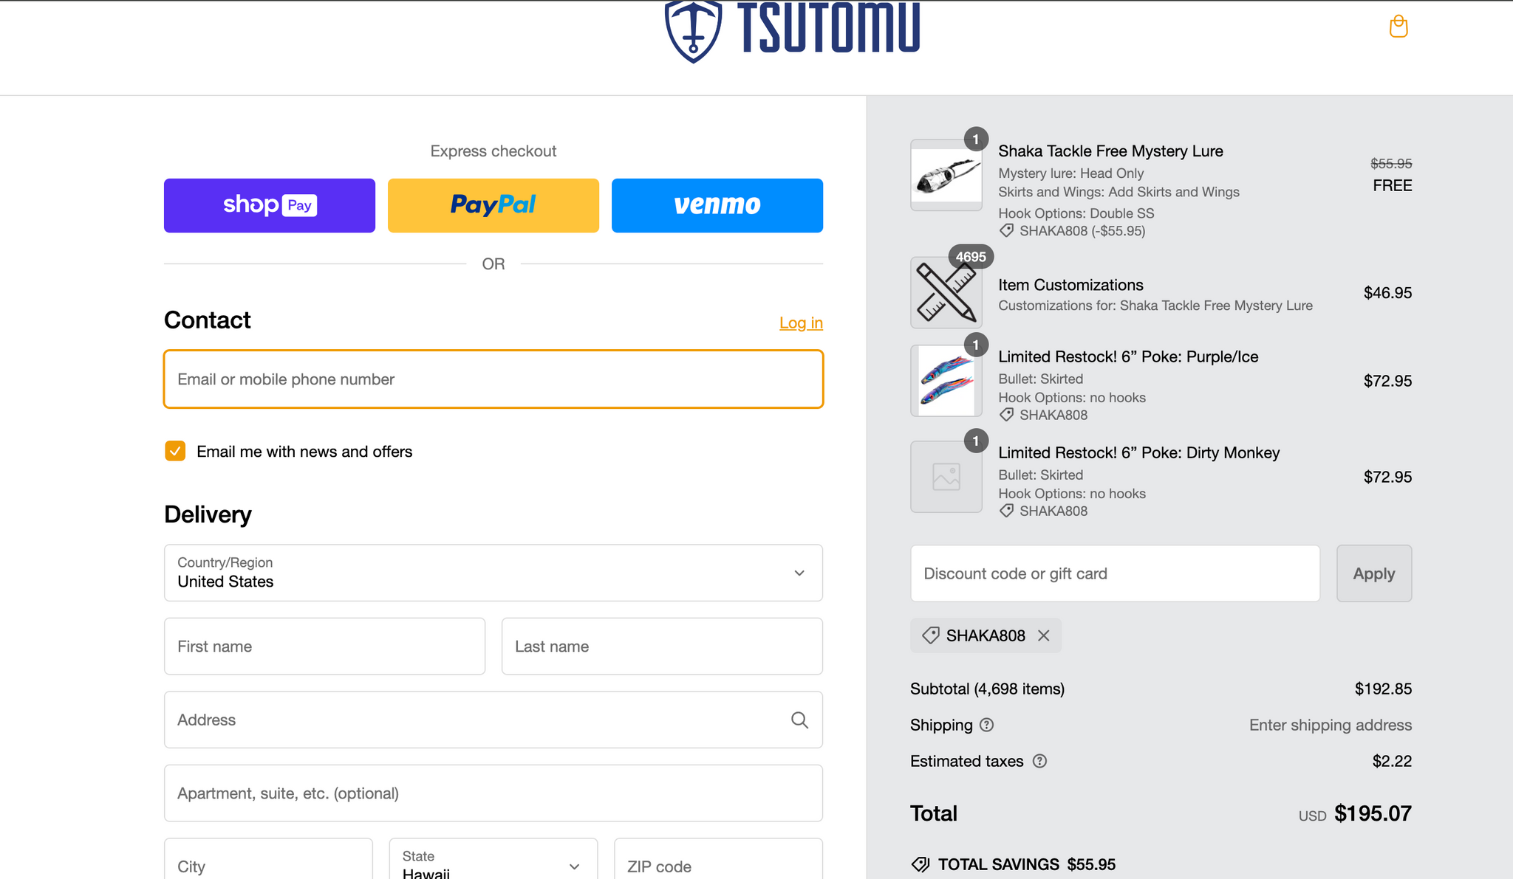Click the Email or mobile phone number field
The width and height of the screenshot is (1513, 879).
[x=493, y=379]
